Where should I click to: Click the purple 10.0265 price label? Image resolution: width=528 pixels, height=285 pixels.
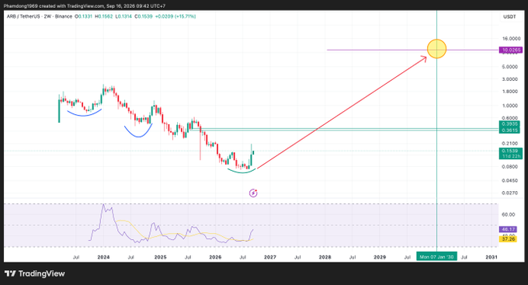pos(511,50)
